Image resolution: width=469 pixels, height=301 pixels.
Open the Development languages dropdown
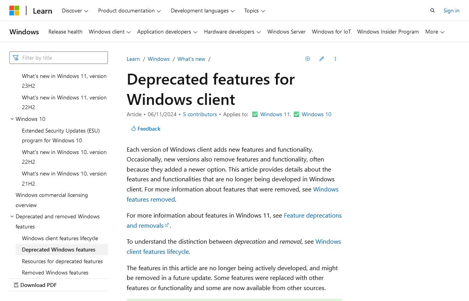coord(203,11)
